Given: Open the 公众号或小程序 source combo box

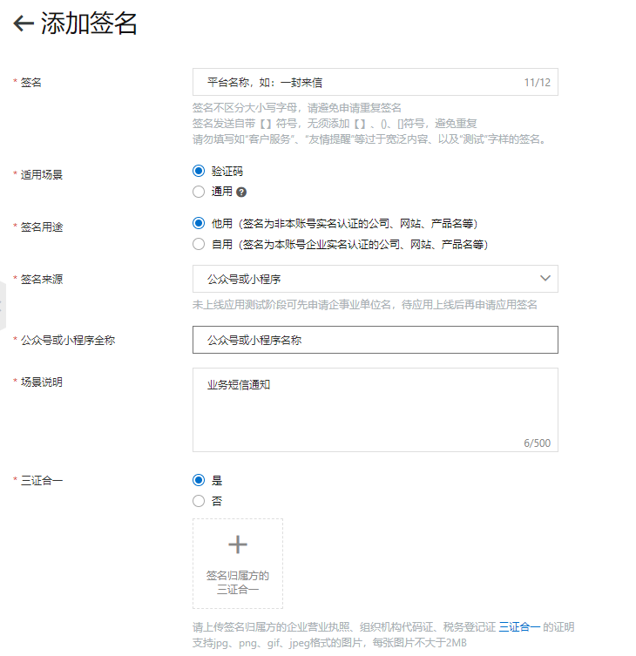Looking at the screenshot, I should [x=375, y=279].
